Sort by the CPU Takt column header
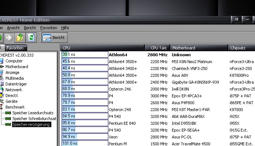The height and width of the screenshot is (146, 255). [x=158, y=48]
